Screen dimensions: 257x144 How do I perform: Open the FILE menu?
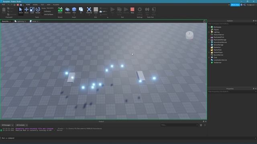pos(3,5)
